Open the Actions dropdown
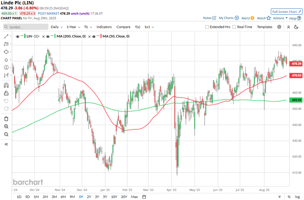304x200 pixels. point(280,18)
